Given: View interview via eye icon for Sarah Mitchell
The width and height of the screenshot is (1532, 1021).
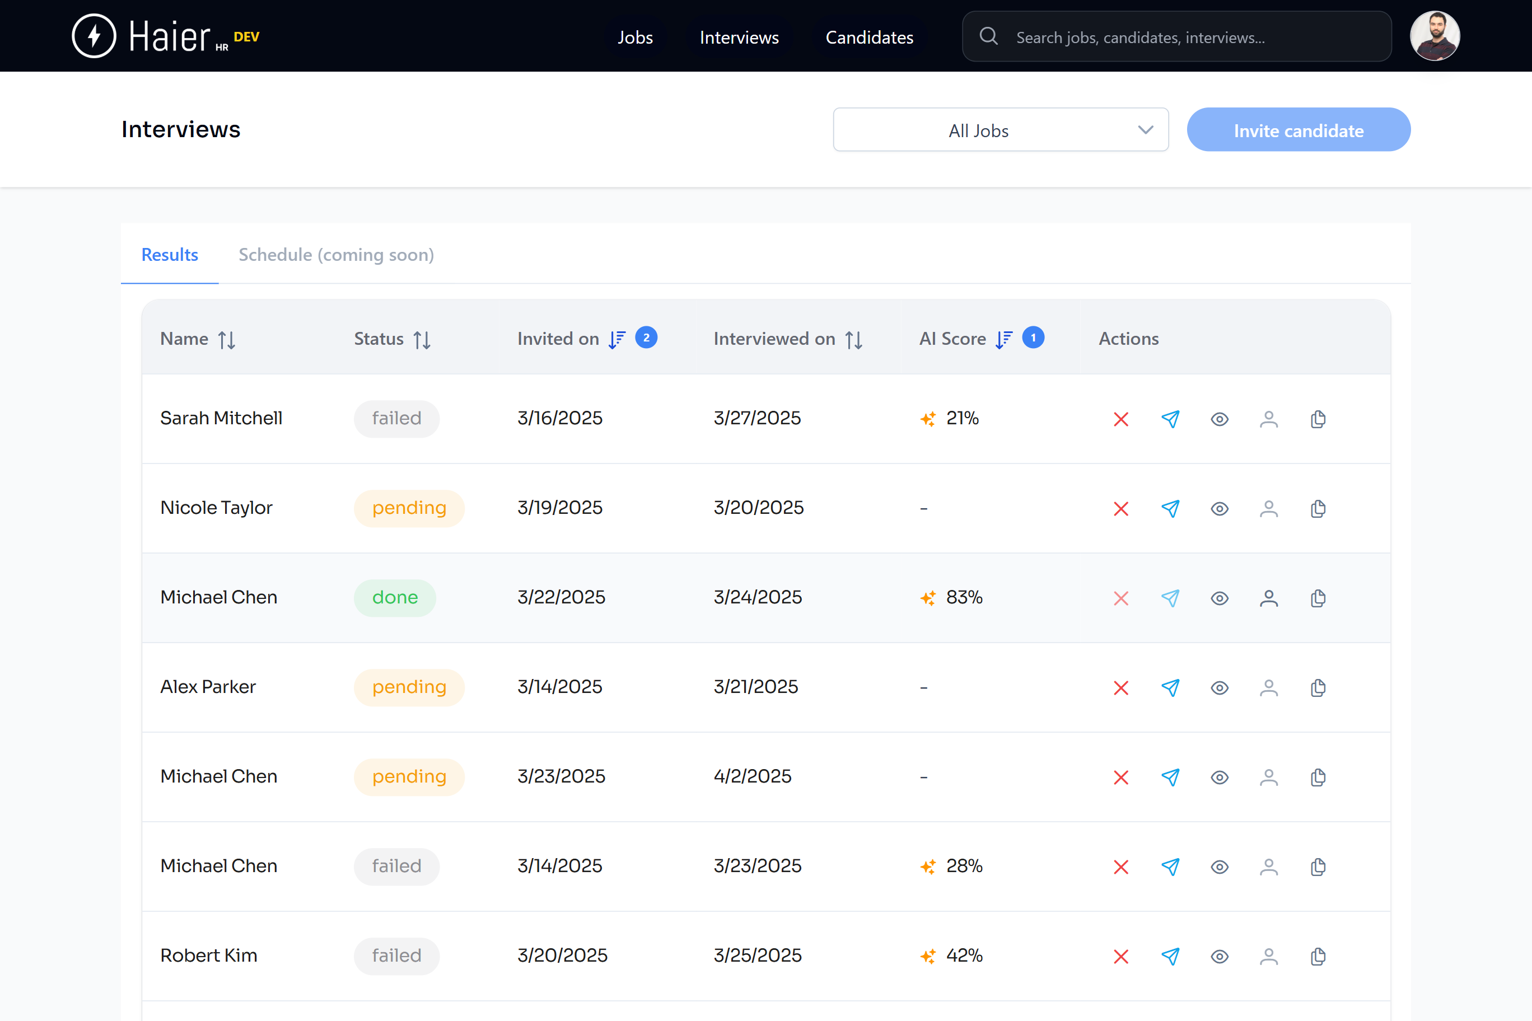Looking at the screenshot, I should [x=1220, y=419].
